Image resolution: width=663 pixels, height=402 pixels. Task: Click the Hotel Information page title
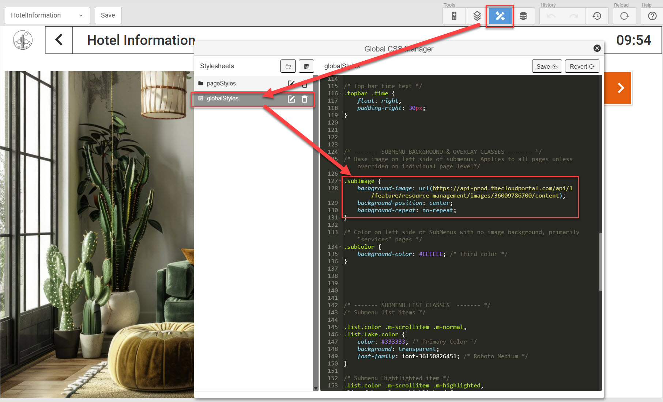click(x=141, y=40)
